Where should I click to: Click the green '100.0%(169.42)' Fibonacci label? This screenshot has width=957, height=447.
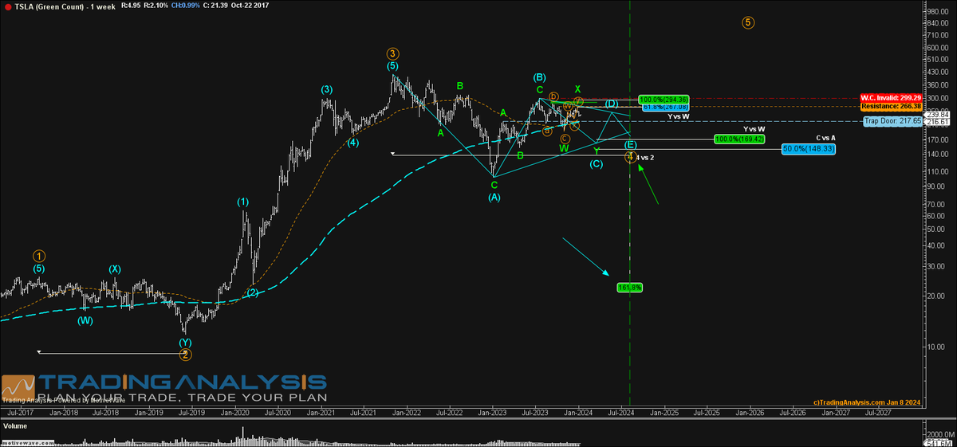point(740,139)
